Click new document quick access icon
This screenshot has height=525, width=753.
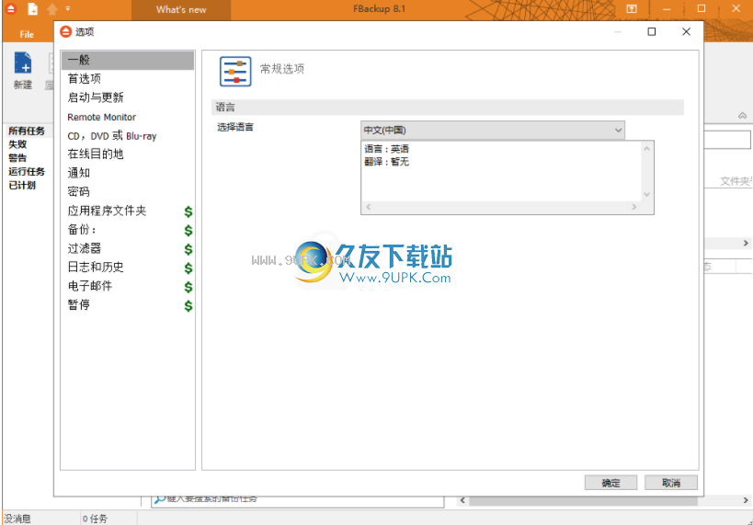(32, 8)
